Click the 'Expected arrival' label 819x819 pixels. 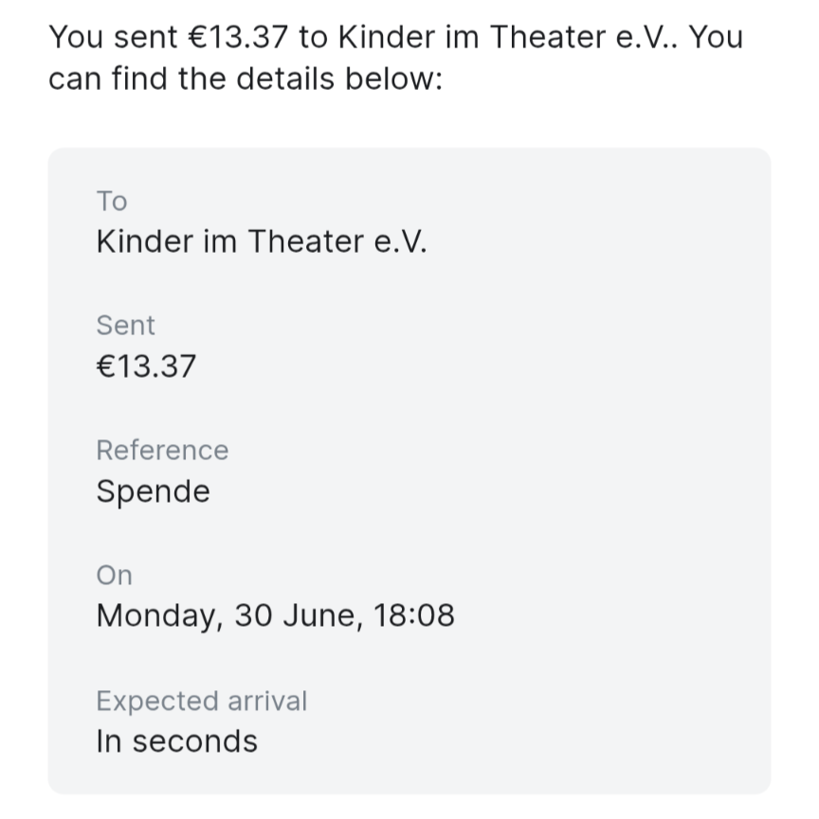201,702
